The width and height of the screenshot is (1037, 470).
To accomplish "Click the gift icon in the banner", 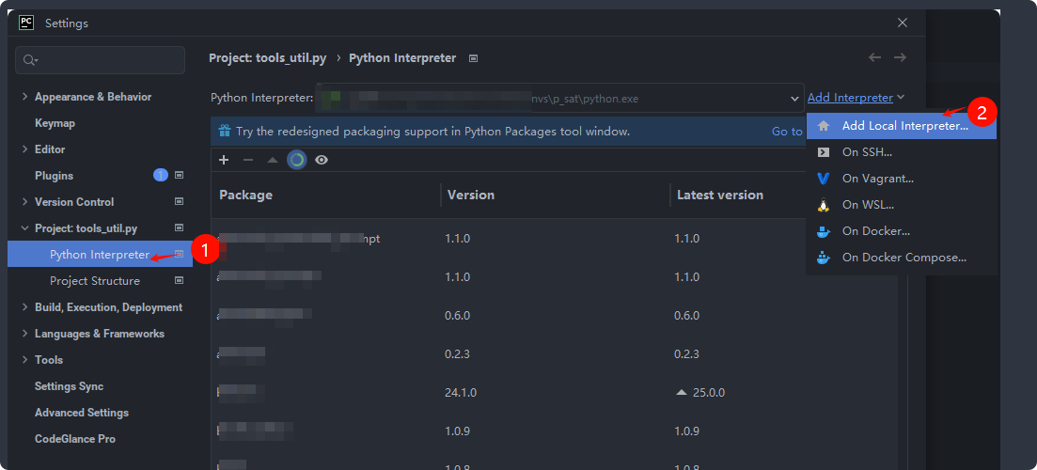I will [224, 131].
